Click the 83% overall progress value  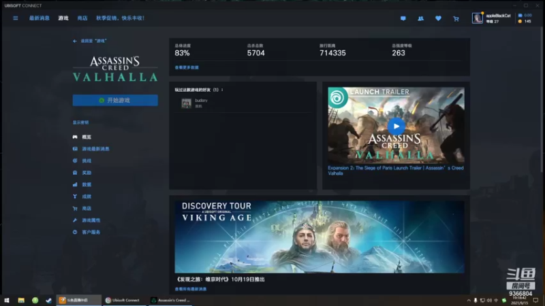182,53
